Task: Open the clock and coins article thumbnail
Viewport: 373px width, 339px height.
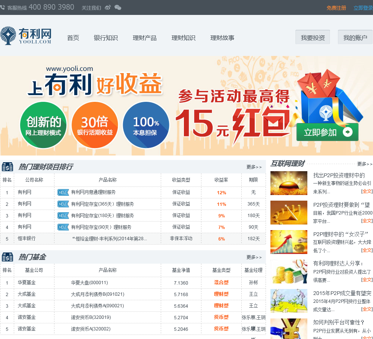Action: pos(289,213)
